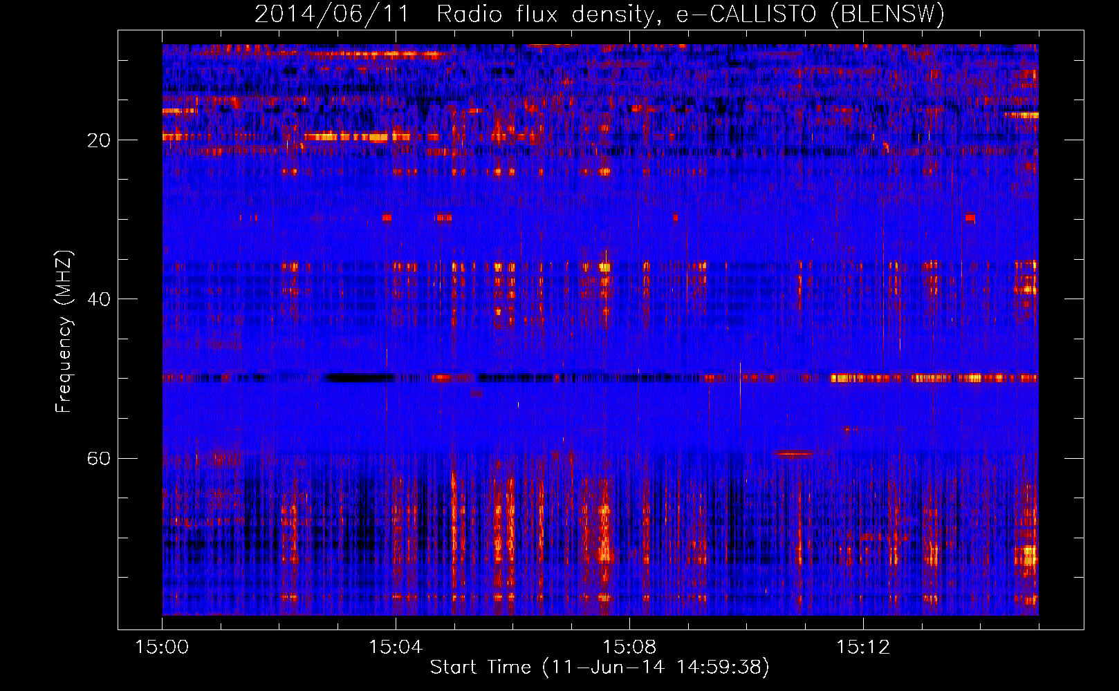Click the '15:00' time tick label
1119x691 pixels.
click(x=162, y=647)
